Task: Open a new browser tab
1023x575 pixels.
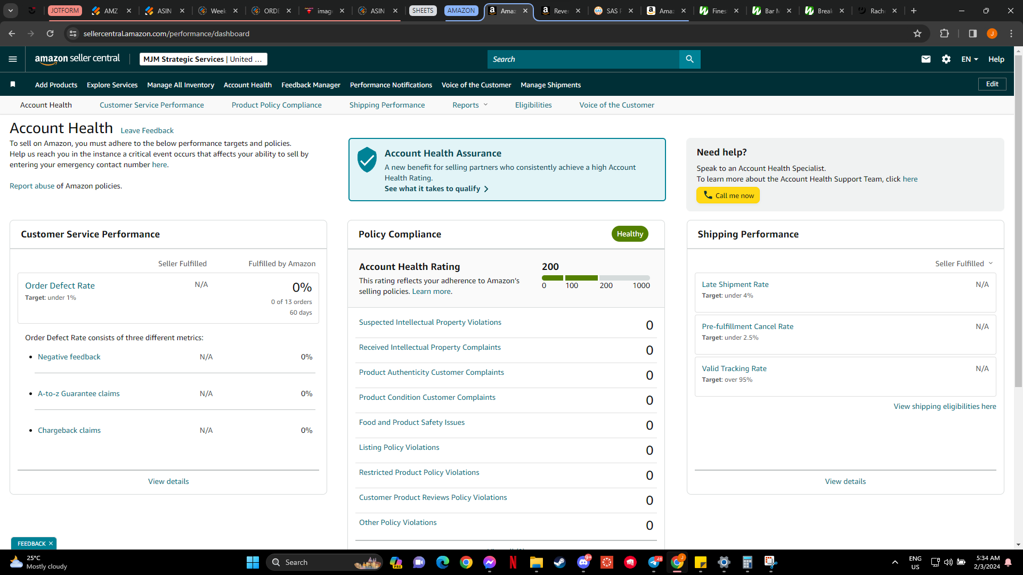Action: 914,11
